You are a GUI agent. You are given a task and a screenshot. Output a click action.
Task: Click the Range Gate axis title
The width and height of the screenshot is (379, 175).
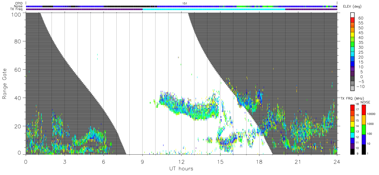(5, 84)
